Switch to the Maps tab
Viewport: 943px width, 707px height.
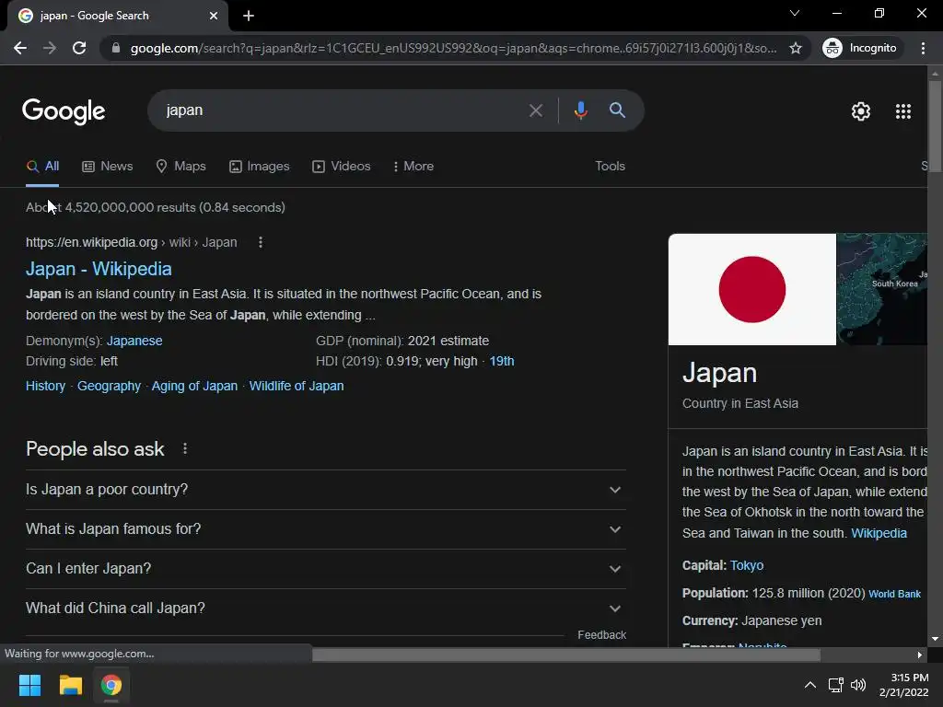pos(181,167)
